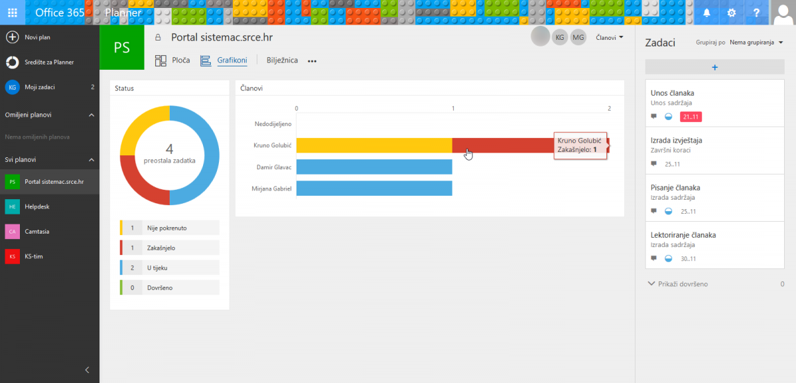Expand the Članovi members dropdown
Screen dimensions: 796x383
pos(610,38)
